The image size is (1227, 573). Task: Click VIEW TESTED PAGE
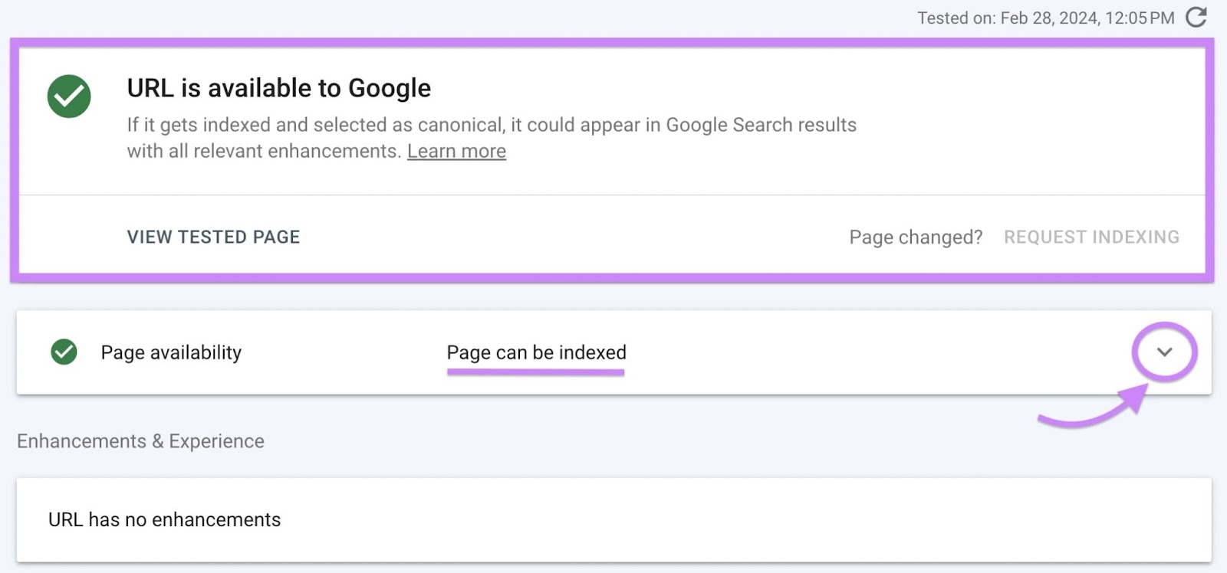(213, 237)
